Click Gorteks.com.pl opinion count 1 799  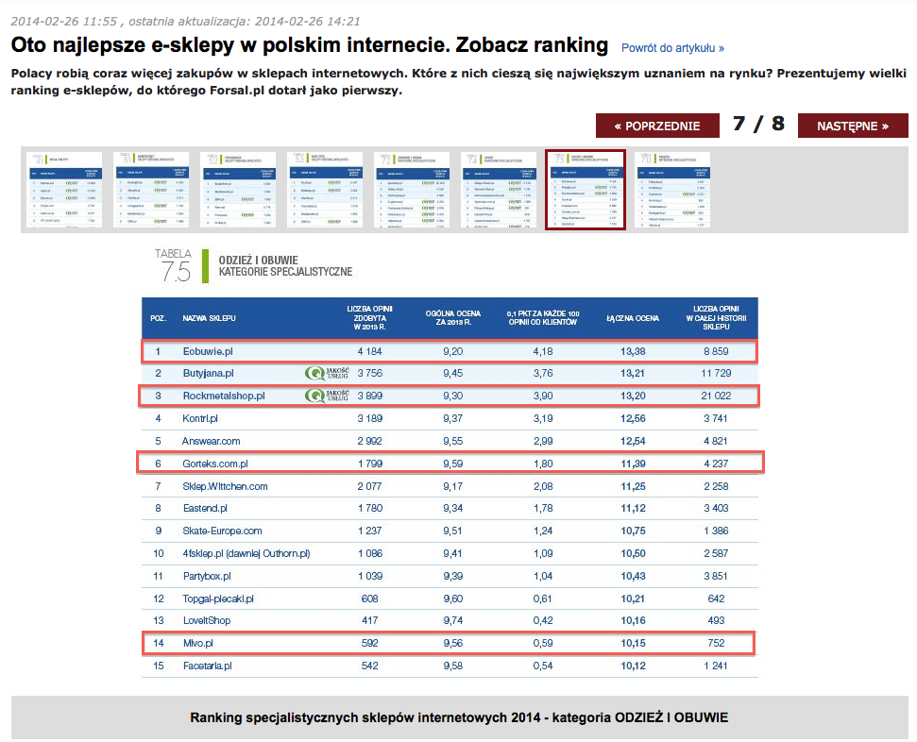point(369,464)
